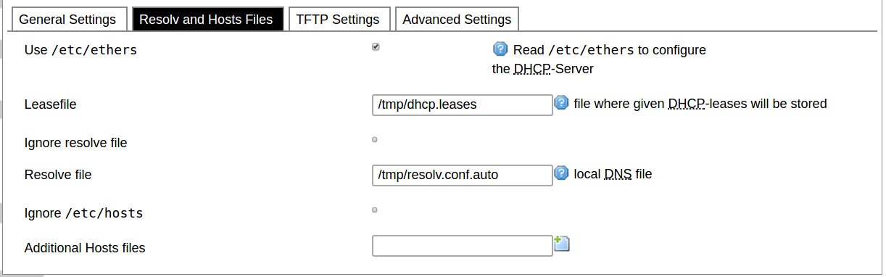Click the "Ignore resolve file" label text
886x277 pixels.
(x=76, y=143)
